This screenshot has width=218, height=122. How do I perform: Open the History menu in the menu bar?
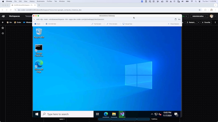(x=32, y=1)
